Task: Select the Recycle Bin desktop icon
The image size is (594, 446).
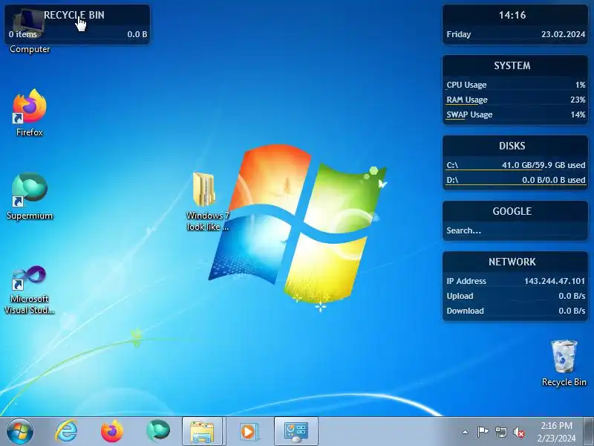Action: tap(564, 363)
